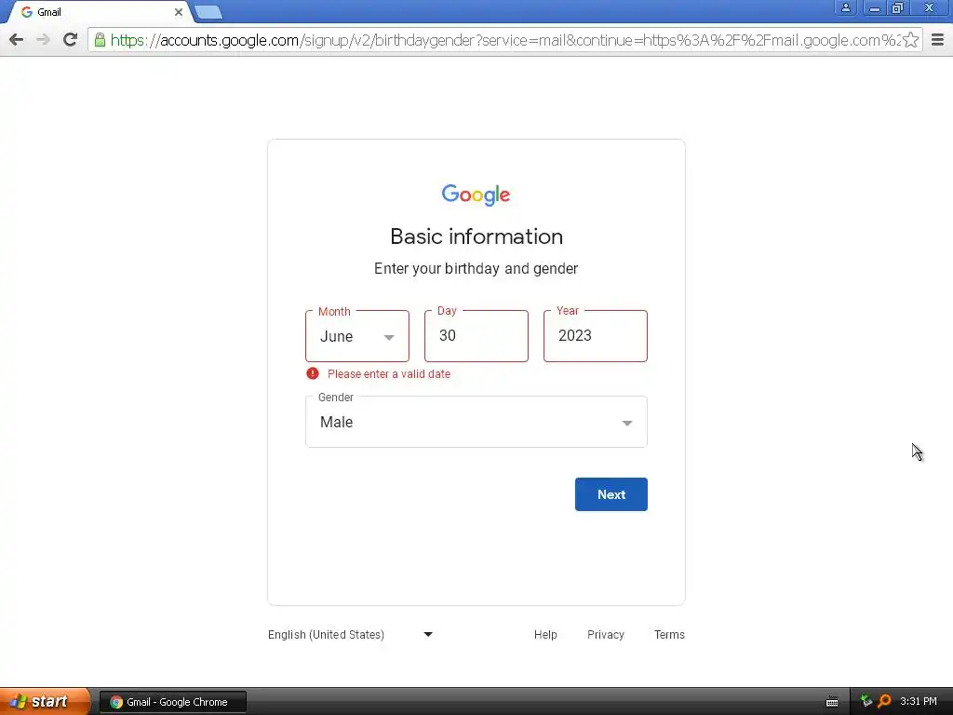This screenshot has height=715, width=953.
Task: Click the network tray icon
Action: [866, 701]
